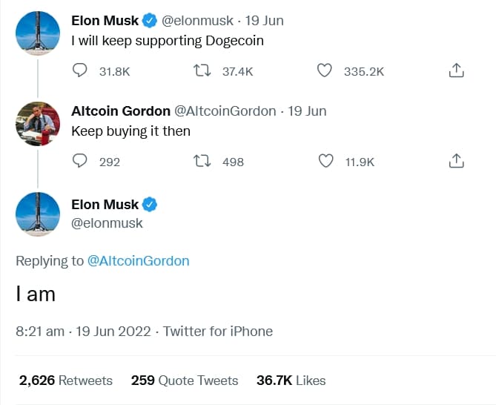496x405 pixels.
Task: Share Altcoin Gordon's tweet
Action: (x=457, y=161)
